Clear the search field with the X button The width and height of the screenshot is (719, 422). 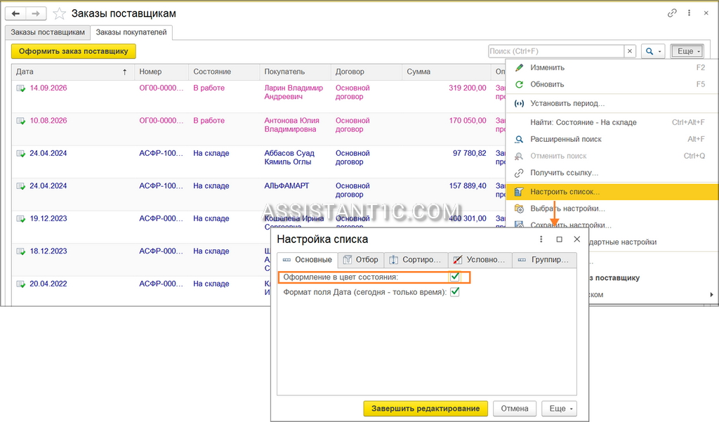tap(630, 51)
